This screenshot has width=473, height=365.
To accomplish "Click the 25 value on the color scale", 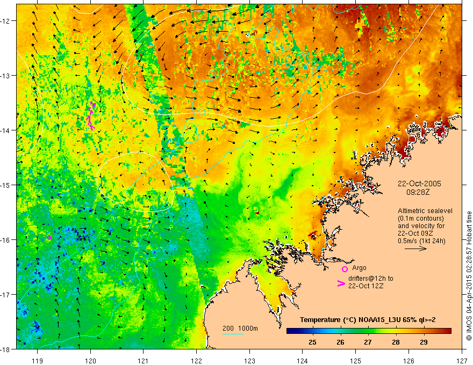I will click(312, 342).
